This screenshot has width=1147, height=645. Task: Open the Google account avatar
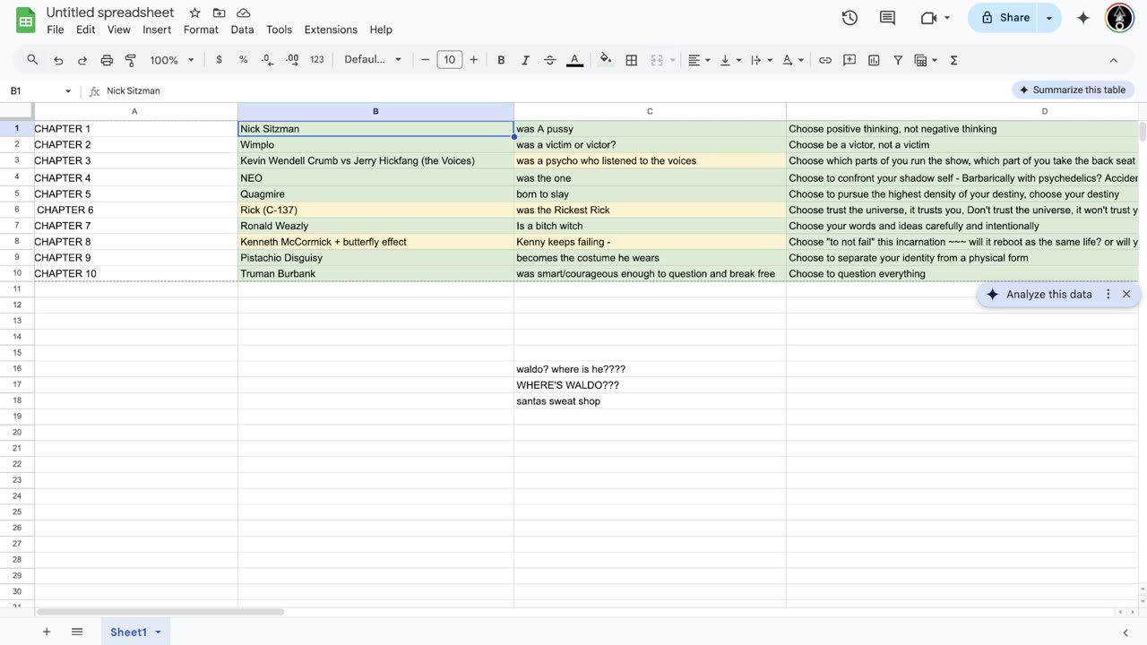pos(1120,18)
